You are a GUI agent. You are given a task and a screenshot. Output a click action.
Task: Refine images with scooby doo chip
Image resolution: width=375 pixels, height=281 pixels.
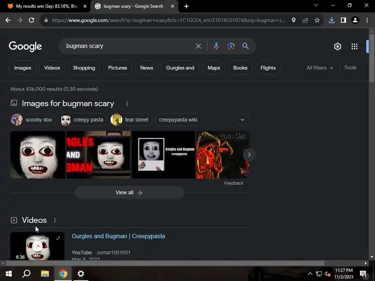33,120
